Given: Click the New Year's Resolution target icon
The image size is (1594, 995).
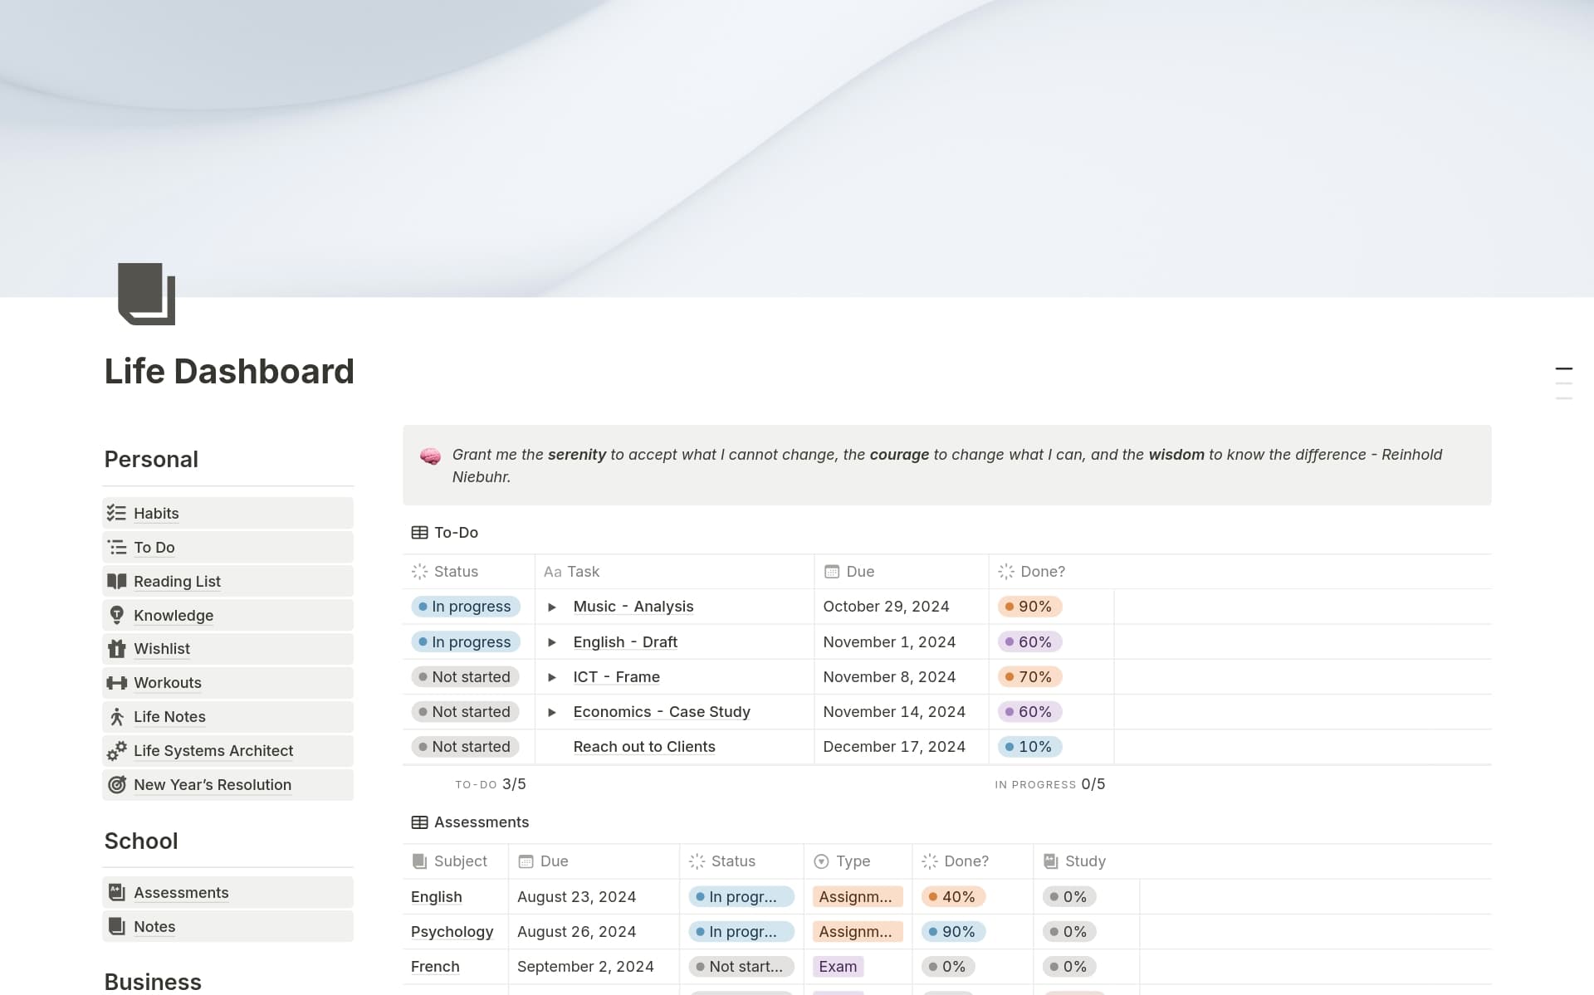Looking at the screenshot, I should coord(116,785).
